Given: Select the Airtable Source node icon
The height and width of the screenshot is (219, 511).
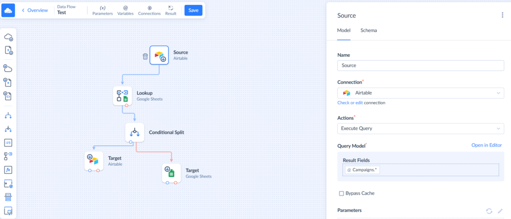Looking at the screenshot, I should click(159, 55).
